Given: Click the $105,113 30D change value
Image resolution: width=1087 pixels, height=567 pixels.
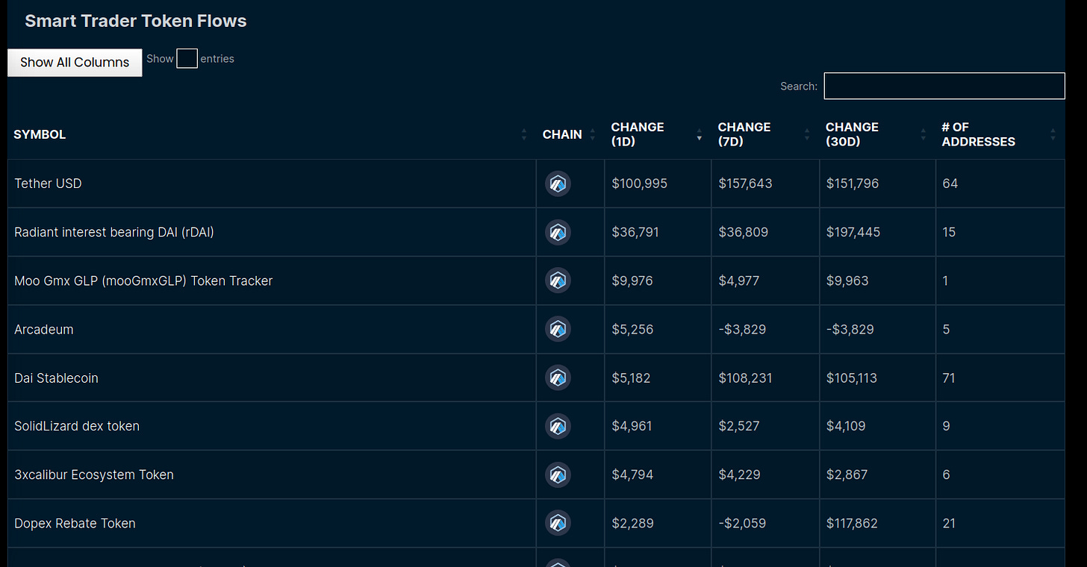Looking at the screenshot, I should point(852,378).
